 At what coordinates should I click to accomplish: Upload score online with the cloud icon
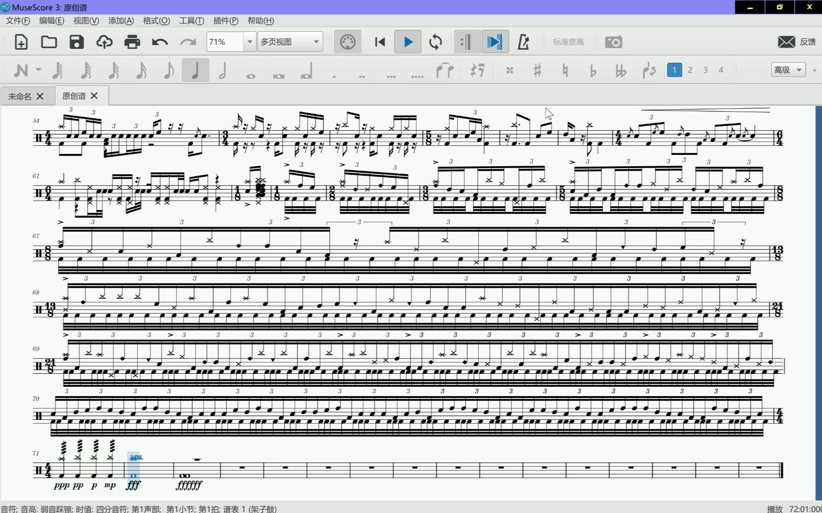(x=104, y=42)
